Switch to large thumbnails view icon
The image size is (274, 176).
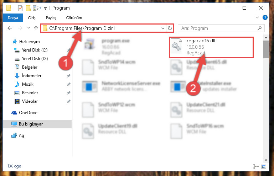264,167
